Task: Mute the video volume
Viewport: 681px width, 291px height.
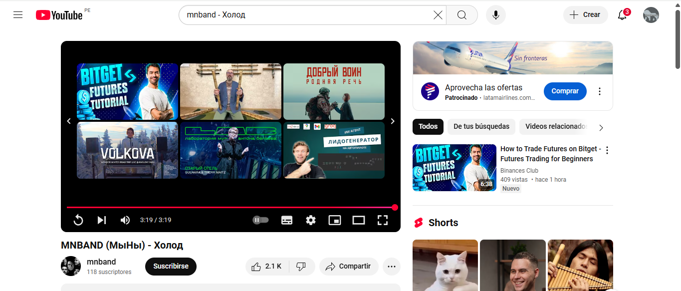Action: [x=125, y=220]
